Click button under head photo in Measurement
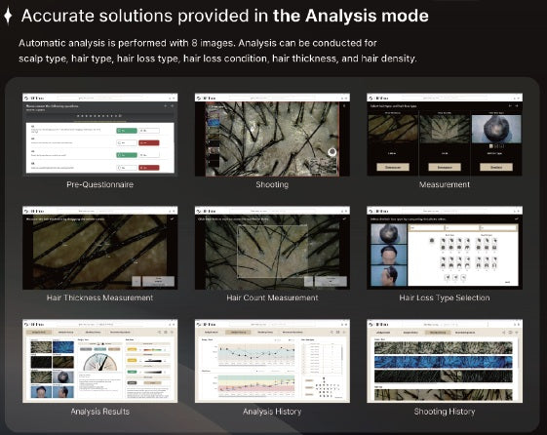 coord(496,167)
